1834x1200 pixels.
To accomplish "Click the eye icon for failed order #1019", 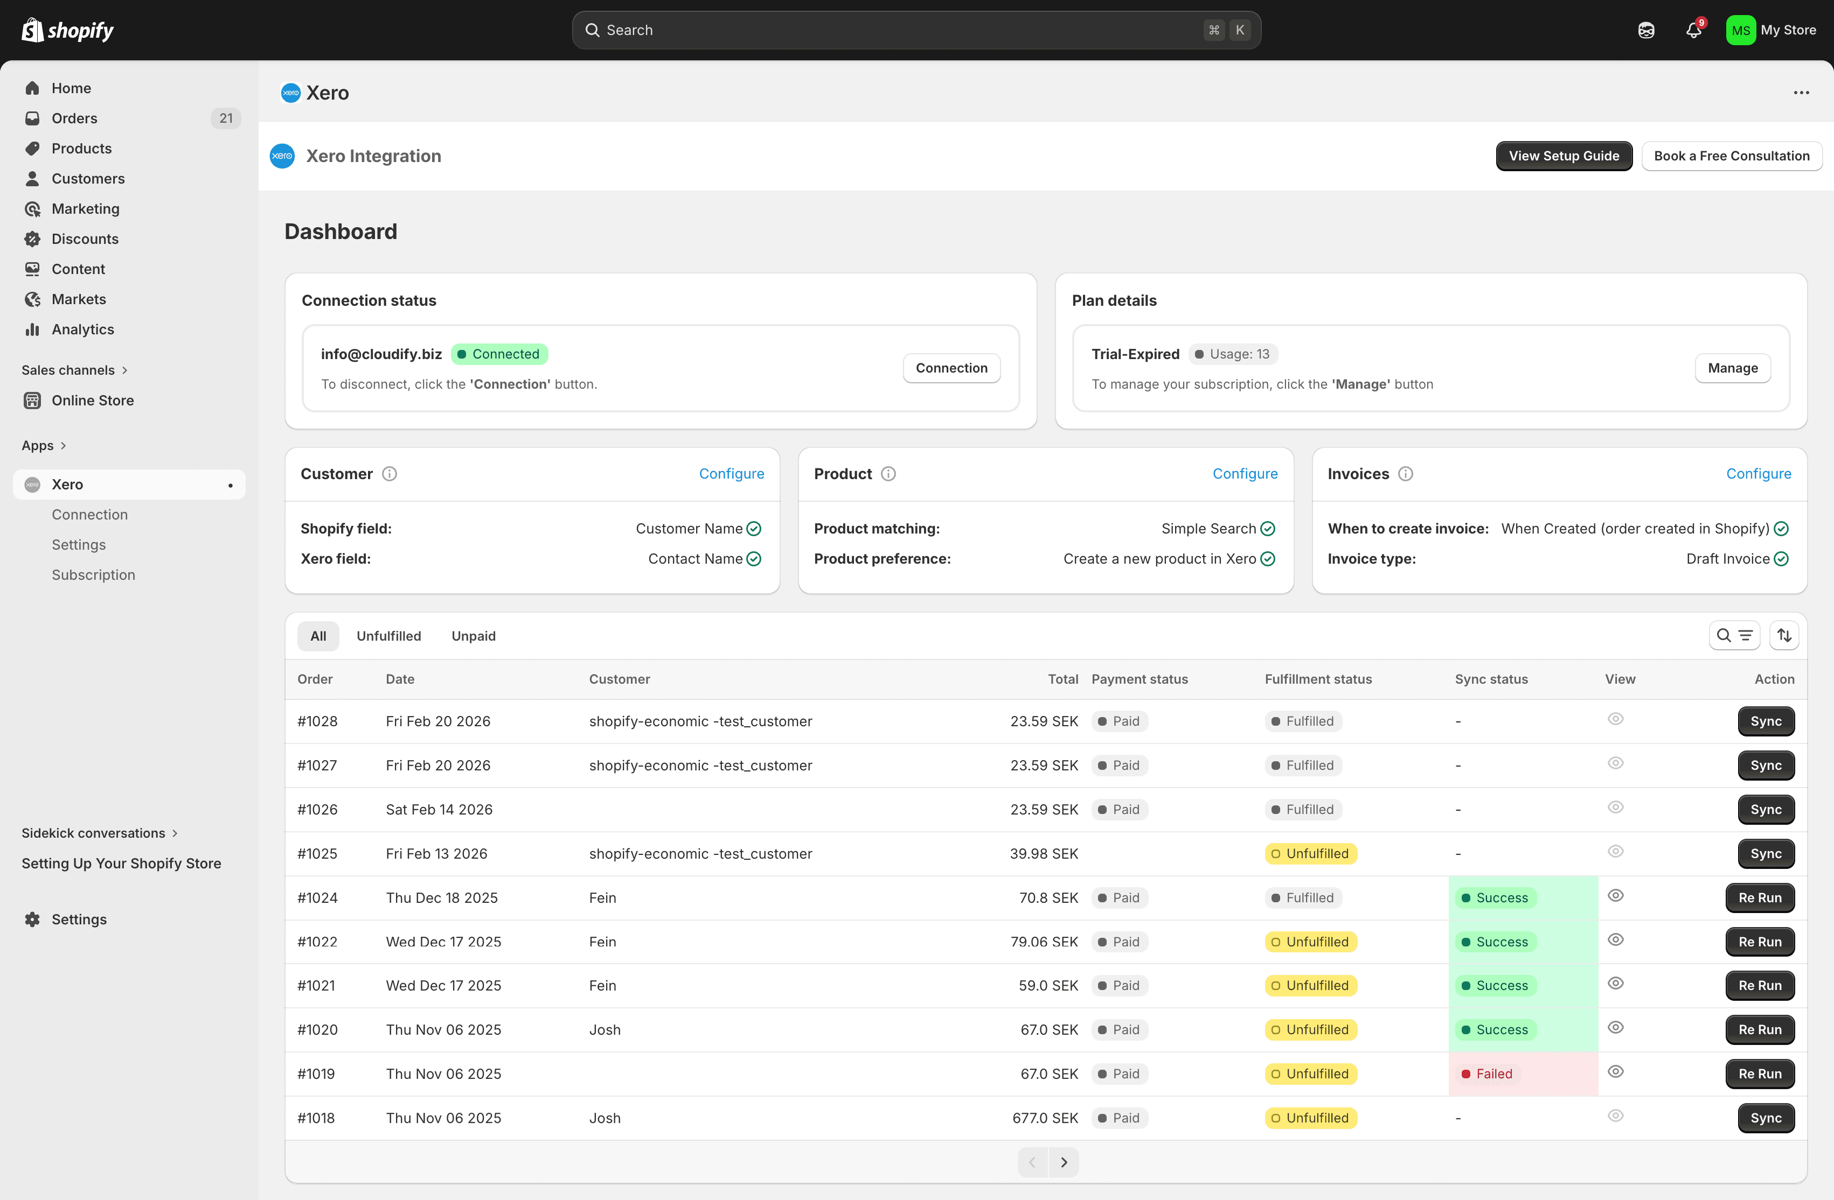I will (1616, 1072).
